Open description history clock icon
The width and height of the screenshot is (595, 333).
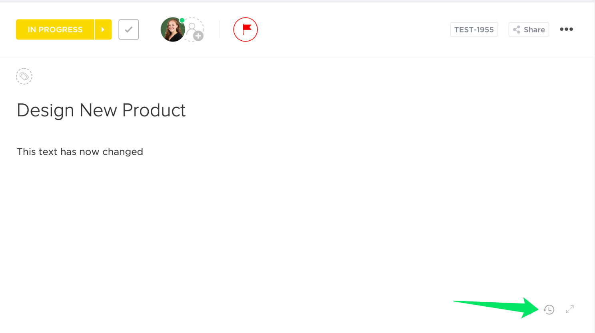click(x=549, y=309)
